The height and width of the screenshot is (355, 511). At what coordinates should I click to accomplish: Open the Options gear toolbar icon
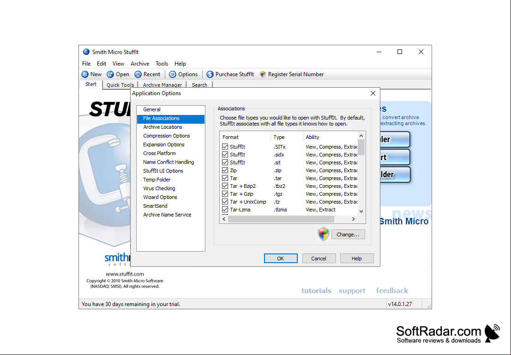[x=172, y=74]
